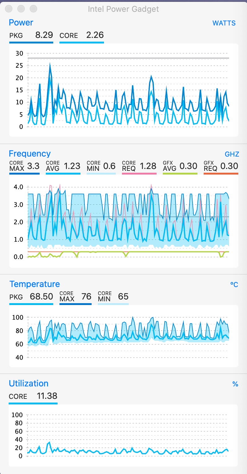Close the Intel Power Gadget window
This screenshot has height=474, width=247.
[9, 9]
